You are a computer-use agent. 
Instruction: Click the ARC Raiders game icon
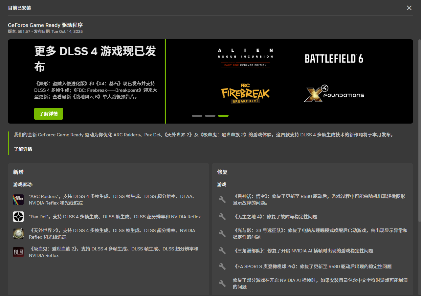(18, 200)
